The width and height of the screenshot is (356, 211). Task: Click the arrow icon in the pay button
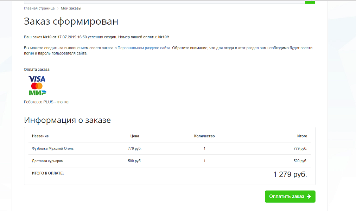click(309, 197)
